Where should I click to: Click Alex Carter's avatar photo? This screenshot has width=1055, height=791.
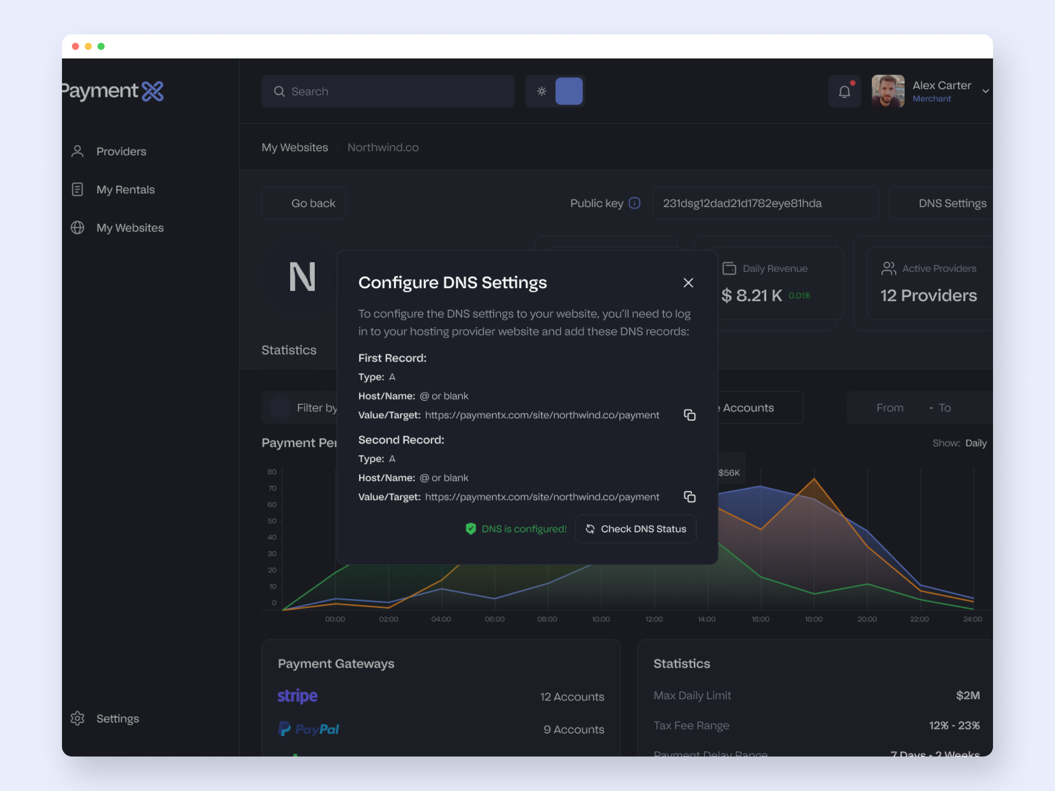(888, 91)
